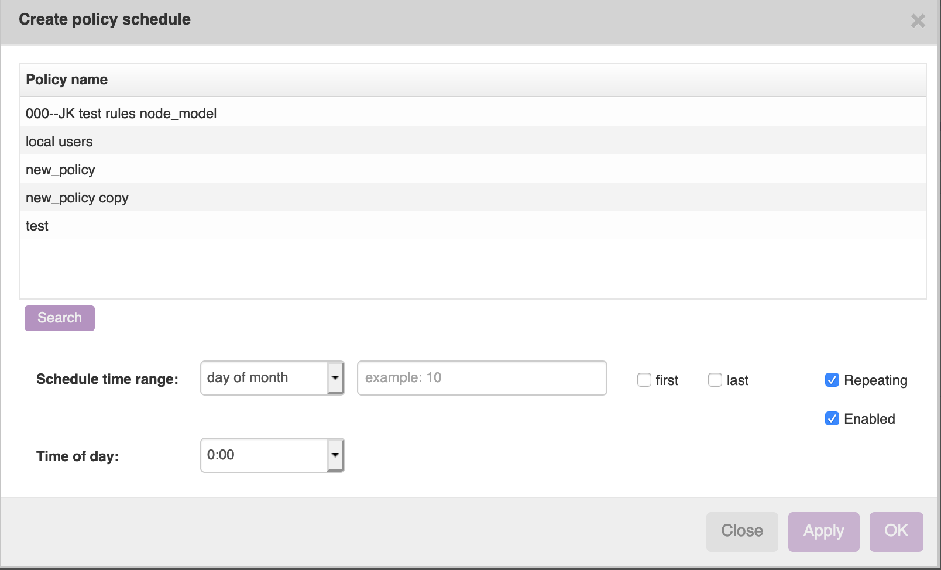This screenshot has height=570, width=941.
Task: Disable the schedule via the Enabled checkbox
Action: point(832,419)
